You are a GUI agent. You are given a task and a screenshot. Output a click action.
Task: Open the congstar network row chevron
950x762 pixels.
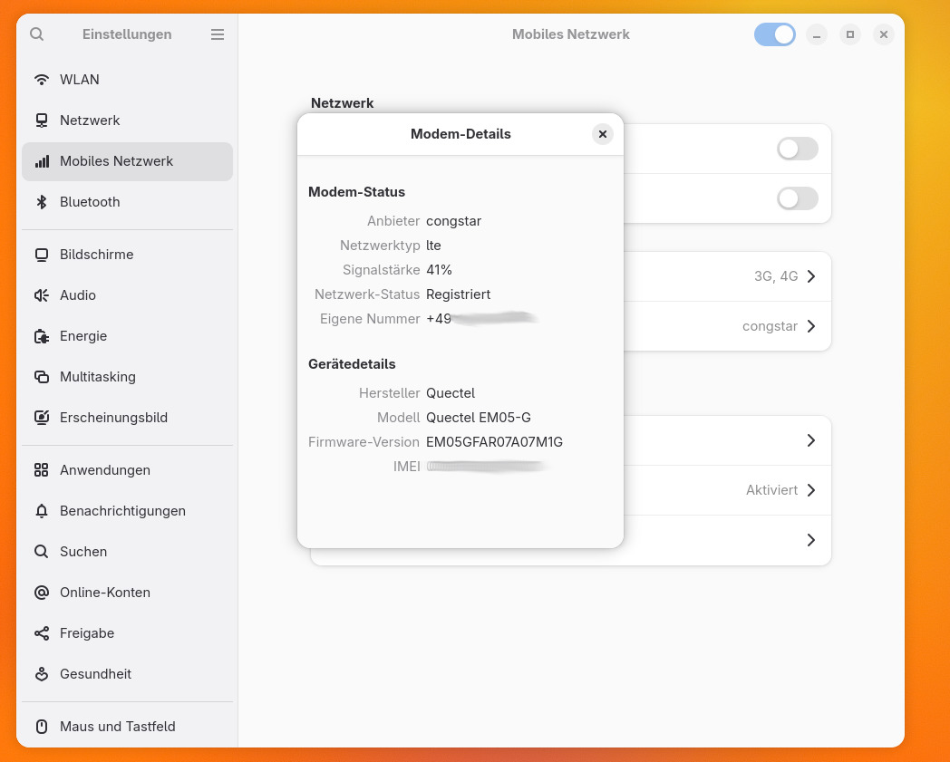tap(811, 326)
